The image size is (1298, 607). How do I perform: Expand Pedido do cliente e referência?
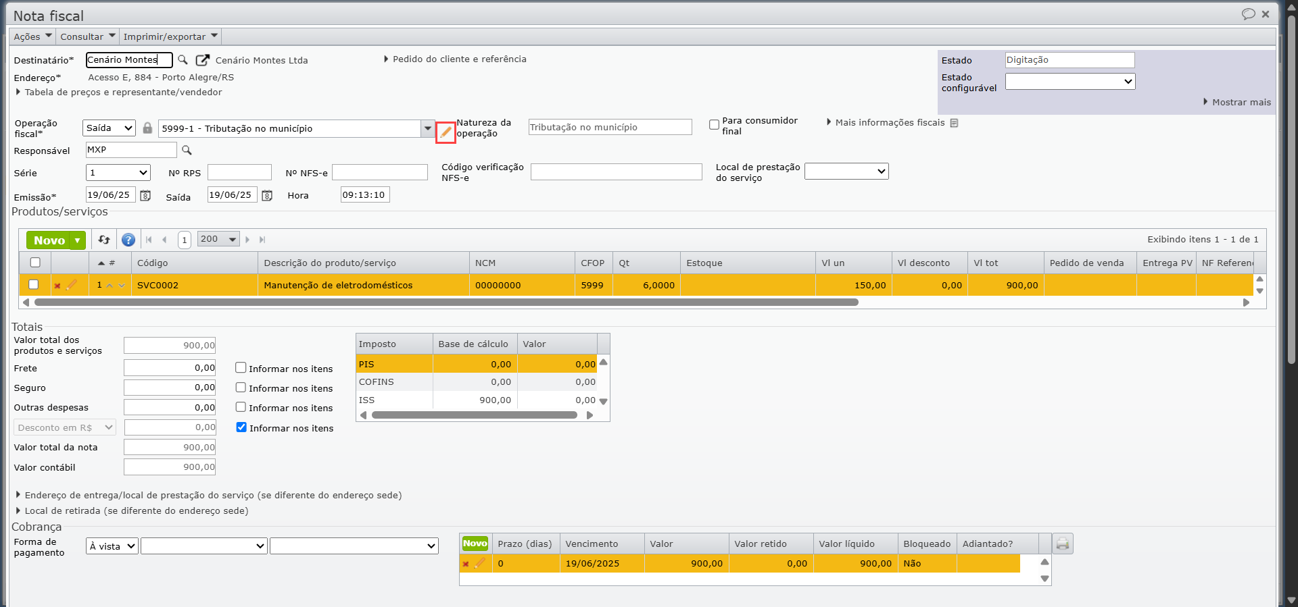(455, 59)
